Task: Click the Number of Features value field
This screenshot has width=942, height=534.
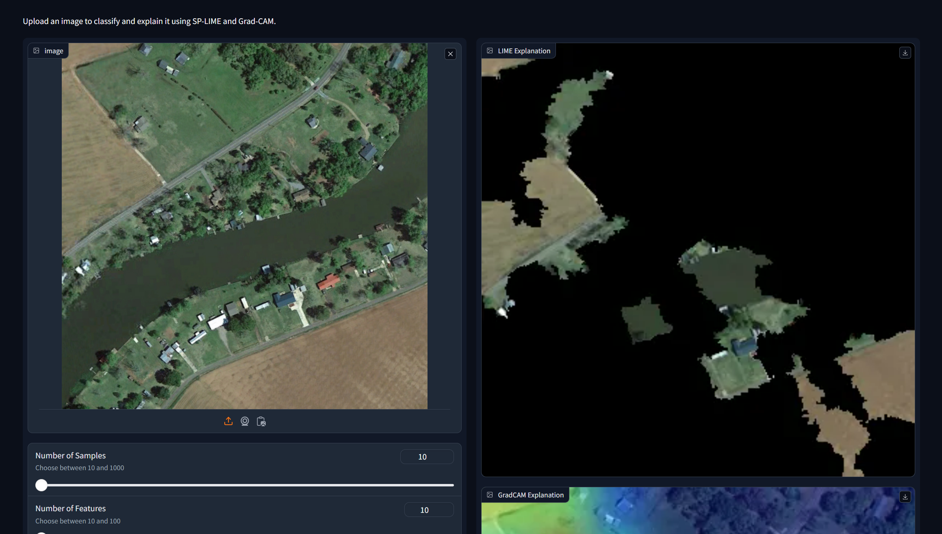Action: [429, 510]
